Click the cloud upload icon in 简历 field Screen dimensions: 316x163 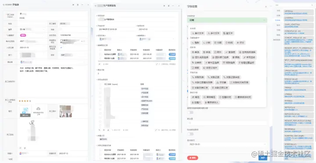[38, 108]
